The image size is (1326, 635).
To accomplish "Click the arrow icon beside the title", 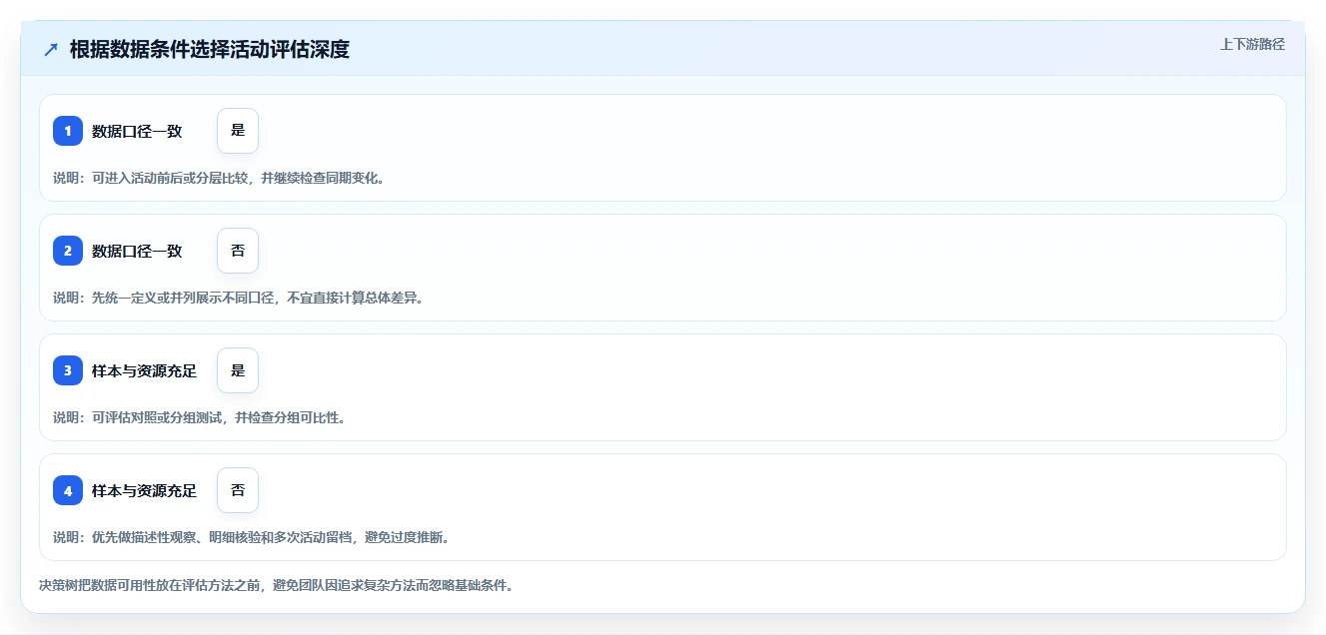I will [51, 50].
